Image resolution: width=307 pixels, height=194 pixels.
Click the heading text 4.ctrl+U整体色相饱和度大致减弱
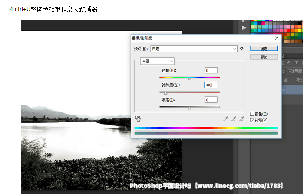(x=53, y=9)
